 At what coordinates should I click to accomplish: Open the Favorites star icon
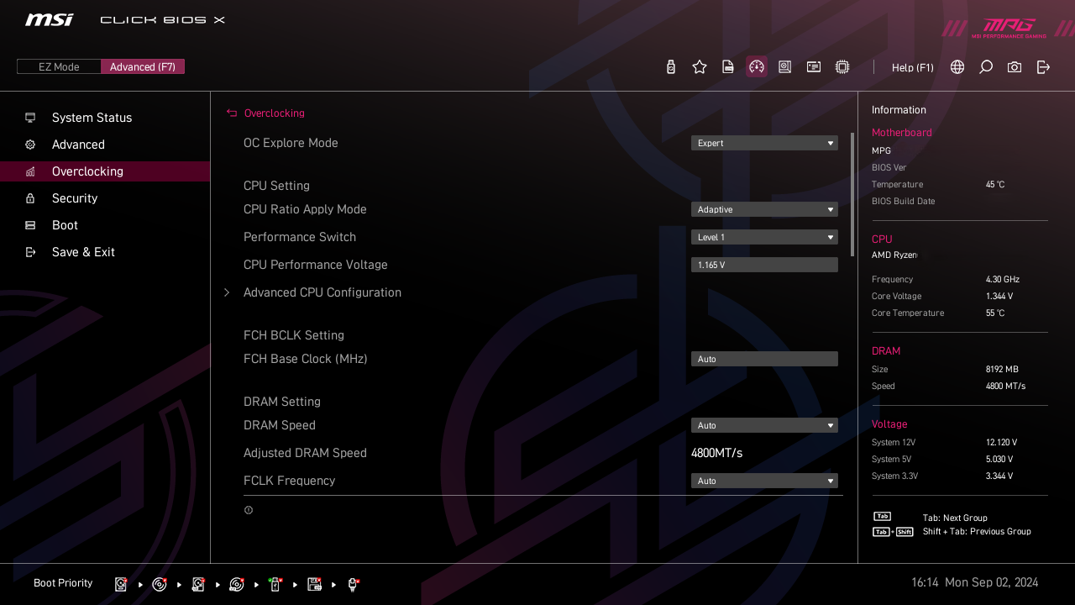tap(700, 67)
